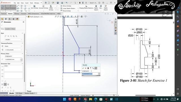
Task: Click the Undo icon
Action: tap(66, 3)
